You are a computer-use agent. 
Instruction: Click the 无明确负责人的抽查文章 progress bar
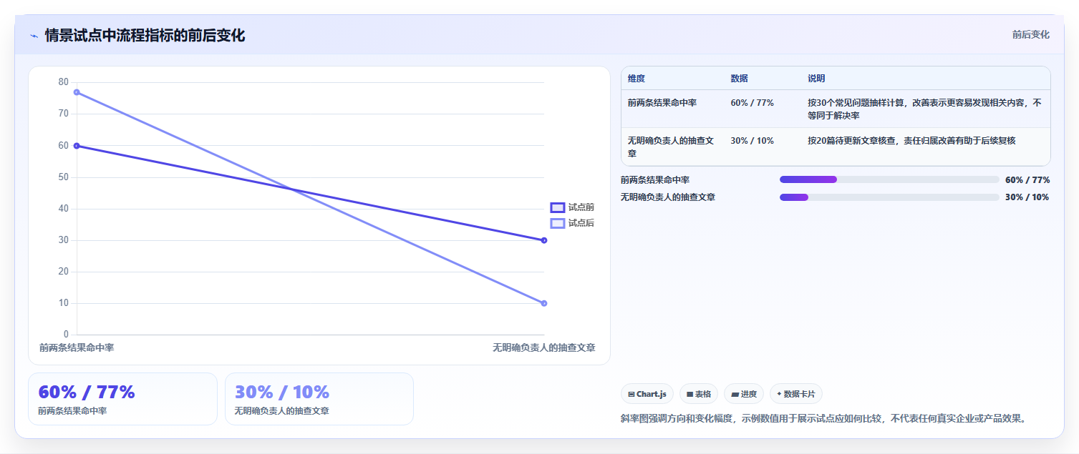pos(889,197)
